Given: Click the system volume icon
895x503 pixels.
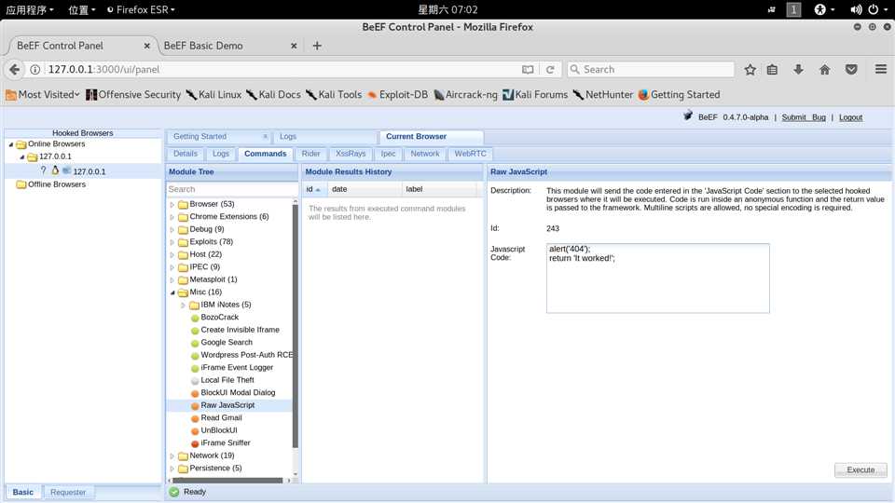Looking at the screenshot, I should click(x=856, y=9).
